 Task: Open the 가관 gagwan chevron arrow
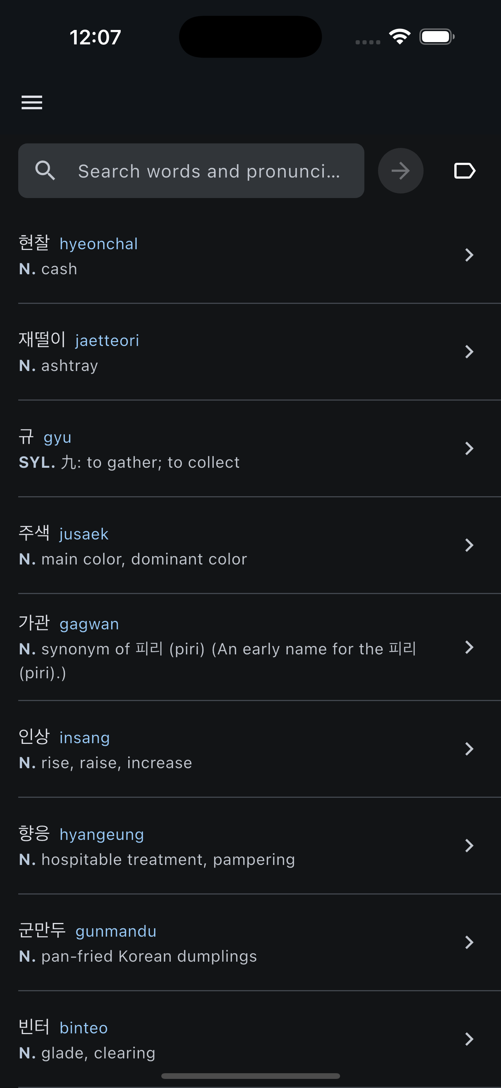[469, 647]
